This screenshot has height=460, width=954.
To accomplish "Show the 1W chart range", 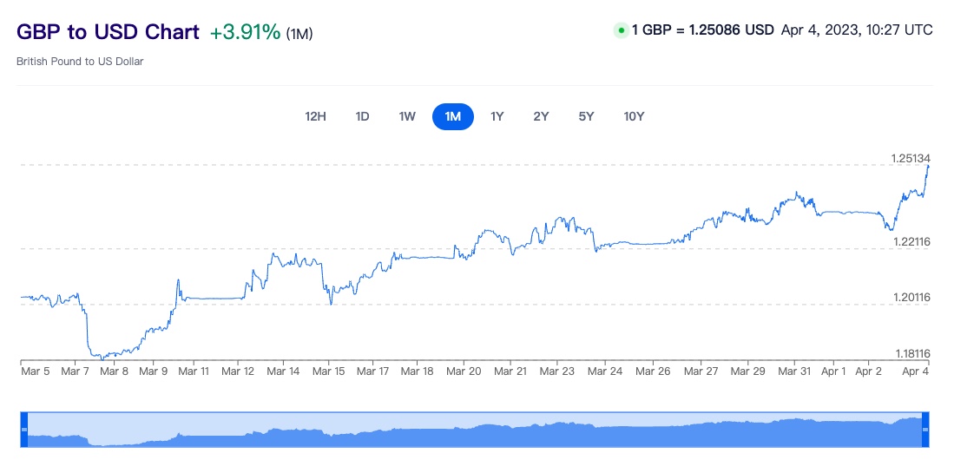I will (x=407, y=116).
